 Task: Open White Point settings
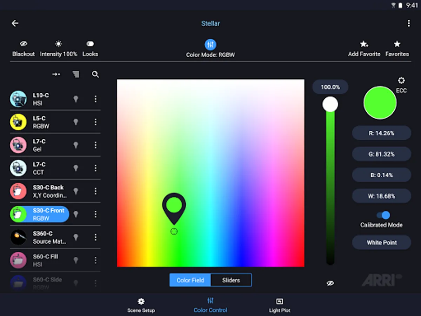(x=381, y=243)
